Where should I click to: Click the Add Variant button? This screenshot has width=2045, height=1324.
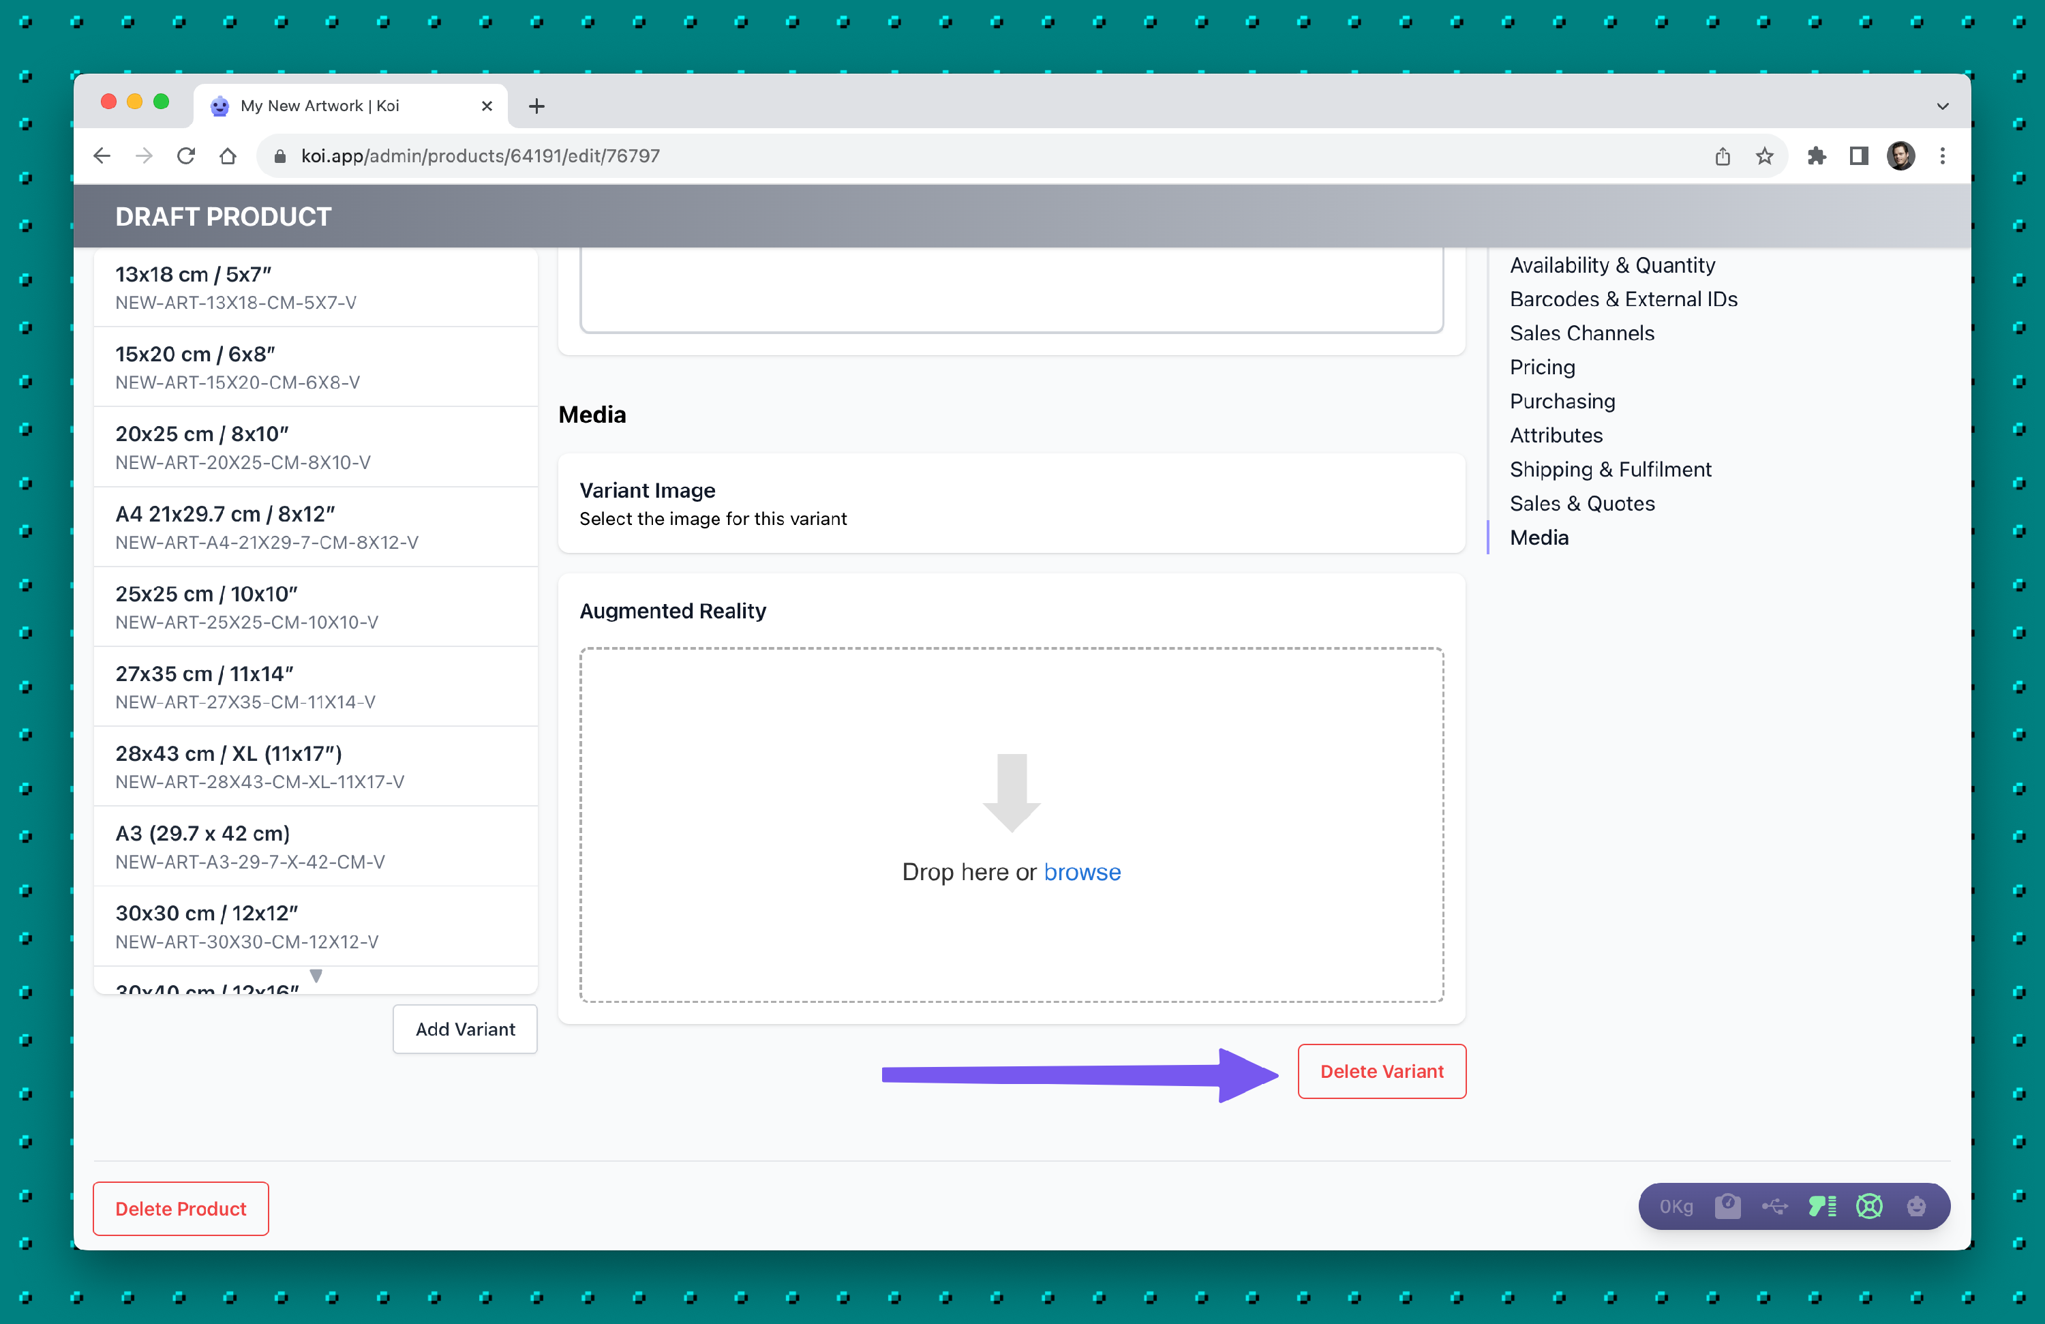tap(465, 1028)
